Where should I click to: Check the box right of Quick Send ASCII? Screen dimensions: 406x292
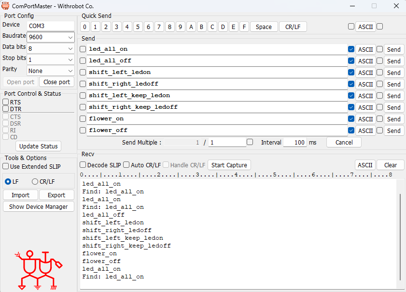tap(379, 27)
